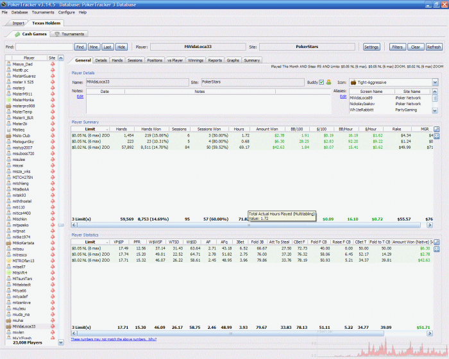Open 'These numbers may not match' link
Screen dimensions: 449x359
click(114, 339)
